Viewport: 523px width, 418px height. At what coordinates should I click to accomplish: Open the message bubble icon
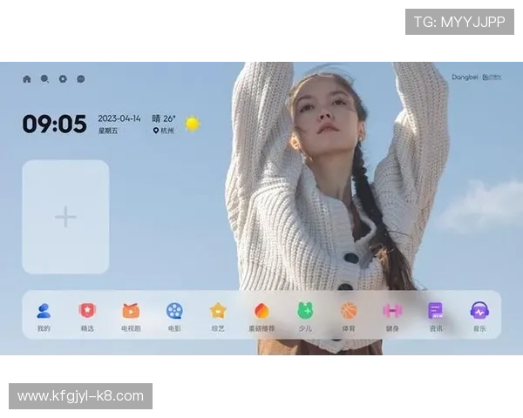click(x=81, y=79)
